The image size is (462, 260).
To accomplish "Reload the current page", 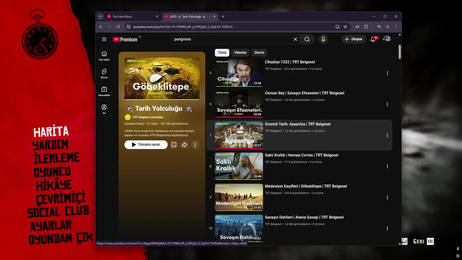I will click(118, 27).
